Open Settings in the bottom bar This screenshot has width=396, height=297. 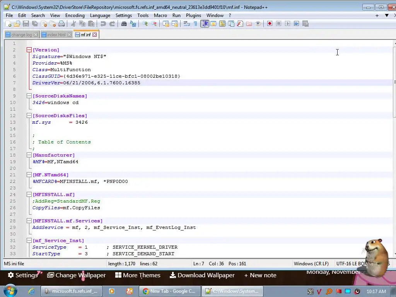click(x=22, y=275)
